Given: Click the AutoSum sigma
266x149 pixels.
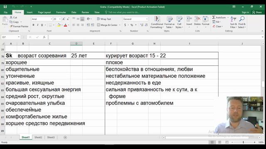Looking at the screenshot, I should [214, 17].
